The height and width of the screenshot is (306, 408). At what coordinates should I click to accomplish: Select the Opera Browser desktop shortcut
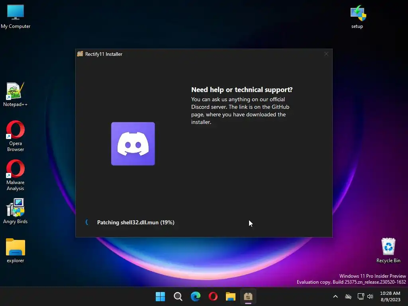coord(16,136)
